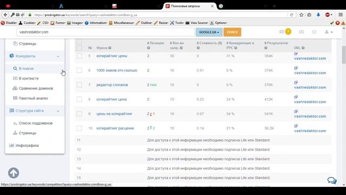Open the Cookies developer toolbar menu

tap(27, 23)
